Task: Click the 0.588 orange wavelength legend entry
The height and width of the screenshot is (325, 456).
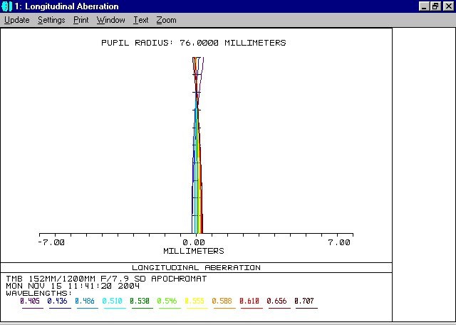Action: [224, 301]
